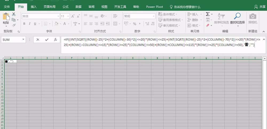This screenshot has height=129, width=267.
Task: Click the 共享 share button
Action: (x=260, y=7)
